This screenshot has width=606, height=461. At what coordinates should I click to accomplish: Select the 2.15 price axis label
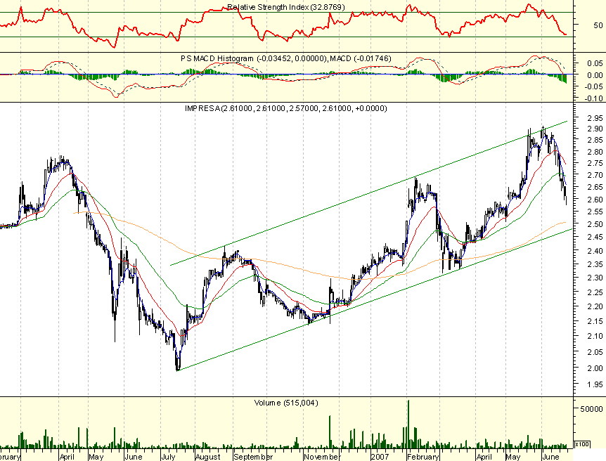click(595, 321)
